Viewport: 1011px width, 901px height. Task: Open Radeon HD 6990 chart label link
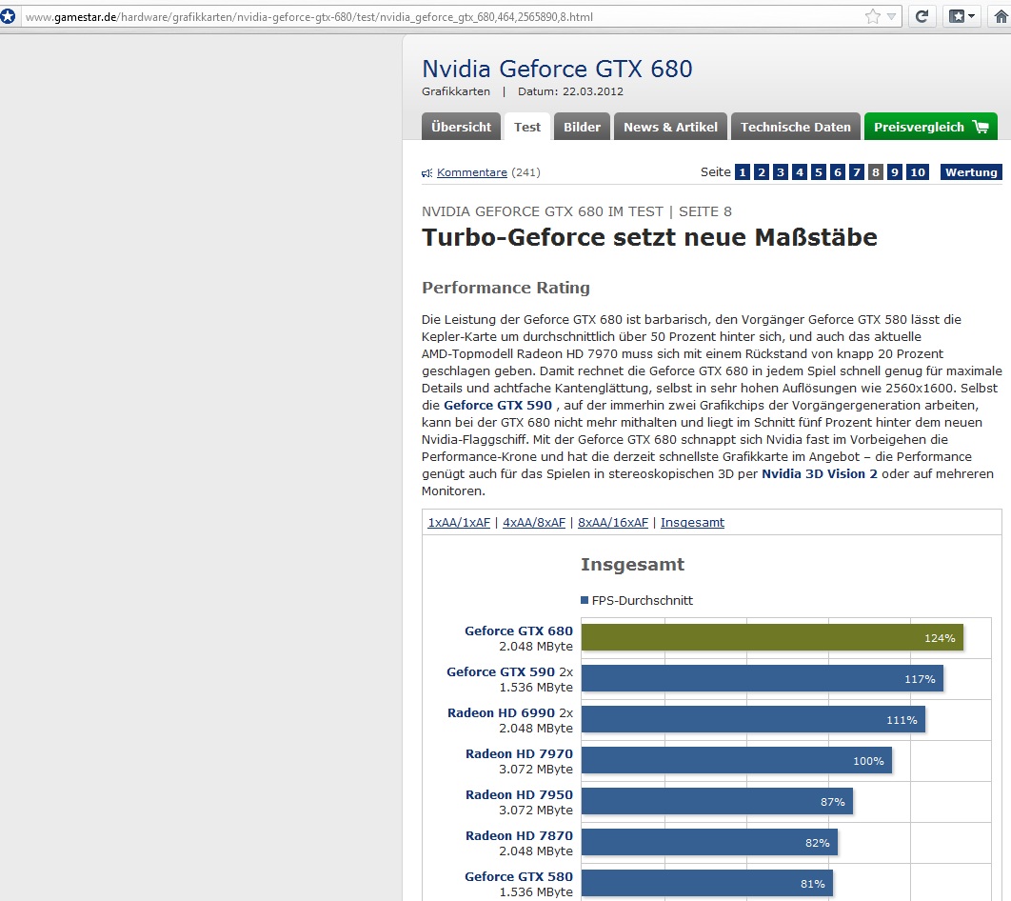click(x=501, y=712)
